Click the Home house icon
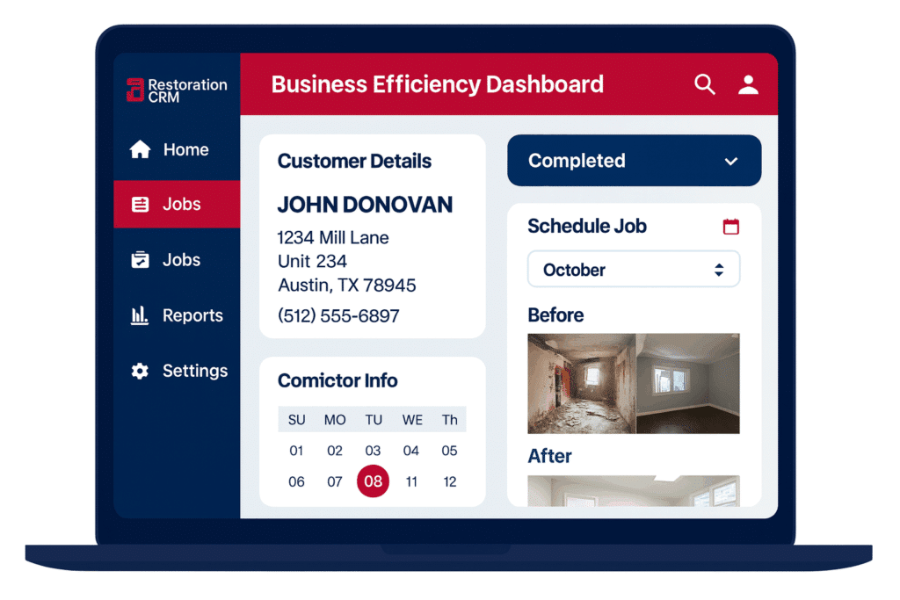The height and width of the screenshot is (600, 900). 140,149
